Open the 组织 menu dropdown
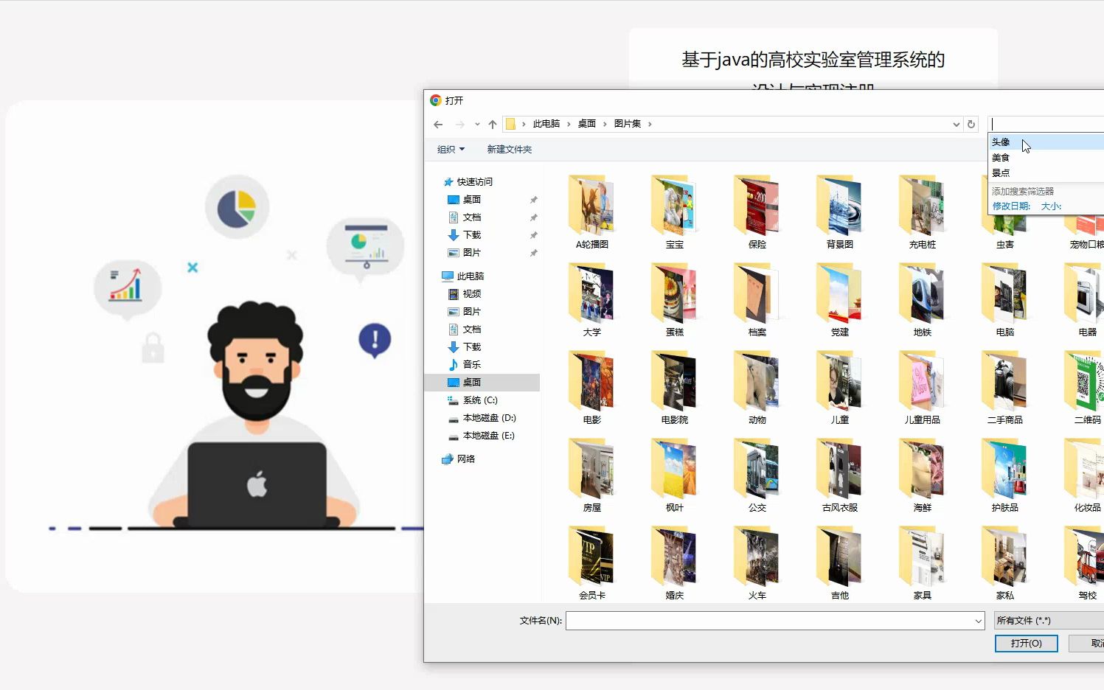The image size is (1104, 690). (451, 149)
